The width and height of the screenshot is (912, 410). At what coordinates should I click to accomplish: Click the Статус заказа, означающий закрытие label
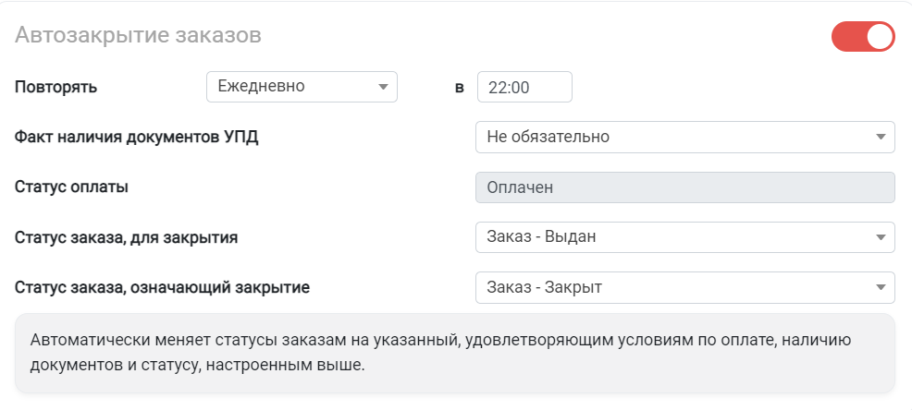(162, 287)
